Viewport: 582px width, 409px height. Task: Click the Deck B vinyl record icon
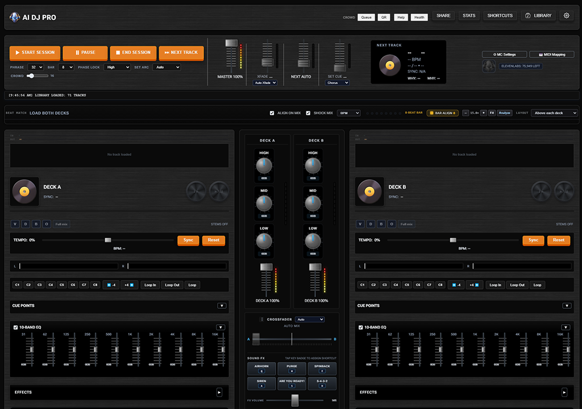pyautogui.click(x=369, y=192)
